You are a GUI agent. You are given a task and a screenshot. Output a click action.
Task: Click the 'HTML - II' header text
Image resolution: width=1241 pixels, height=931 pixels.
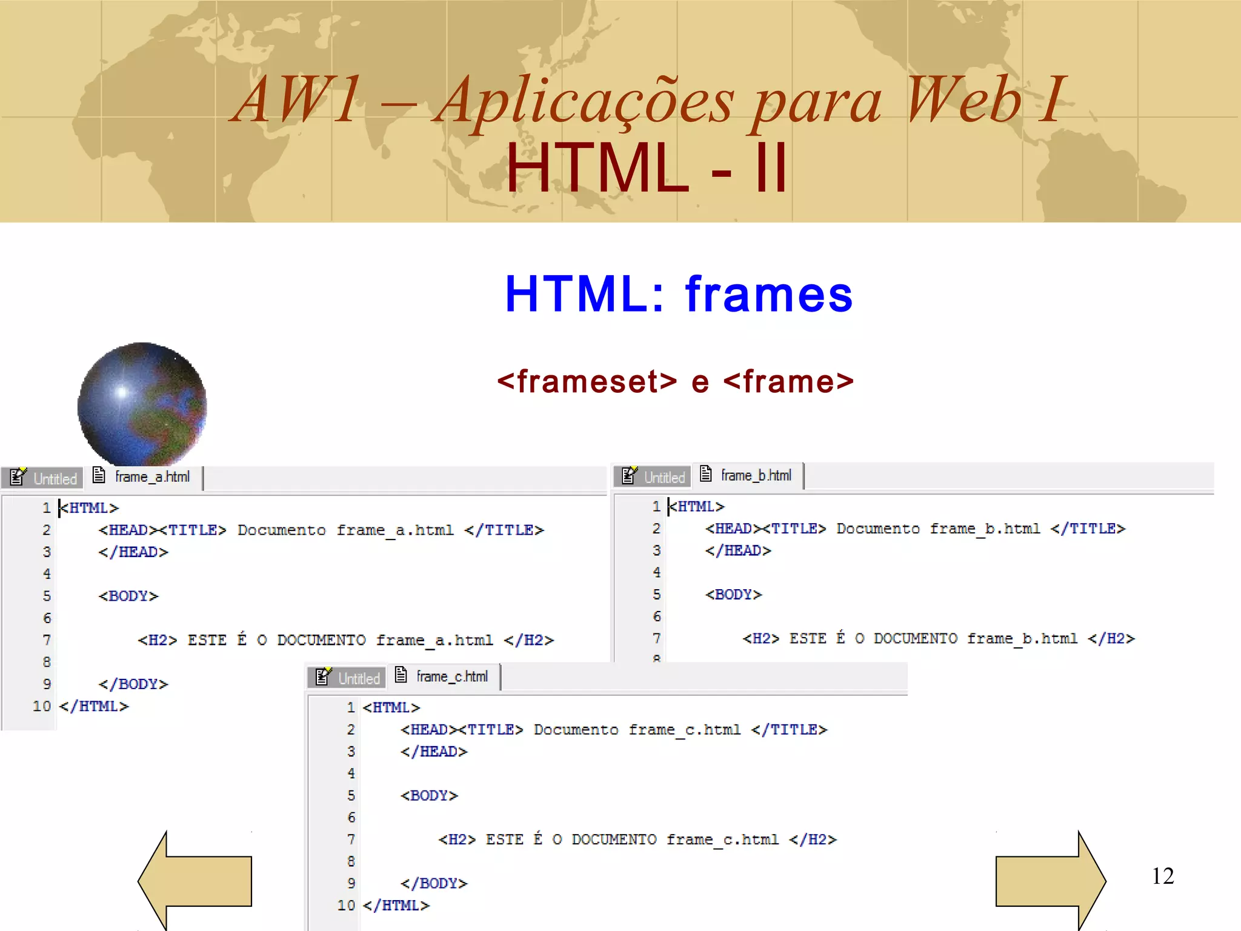[646, 168]
